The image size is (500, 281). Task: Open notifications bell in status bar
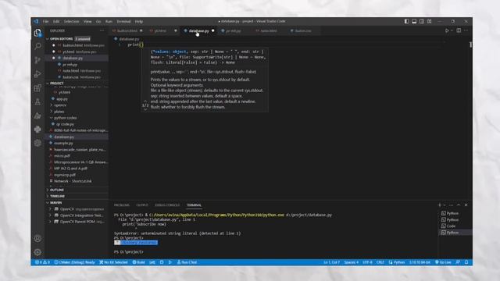coord(466,262)
